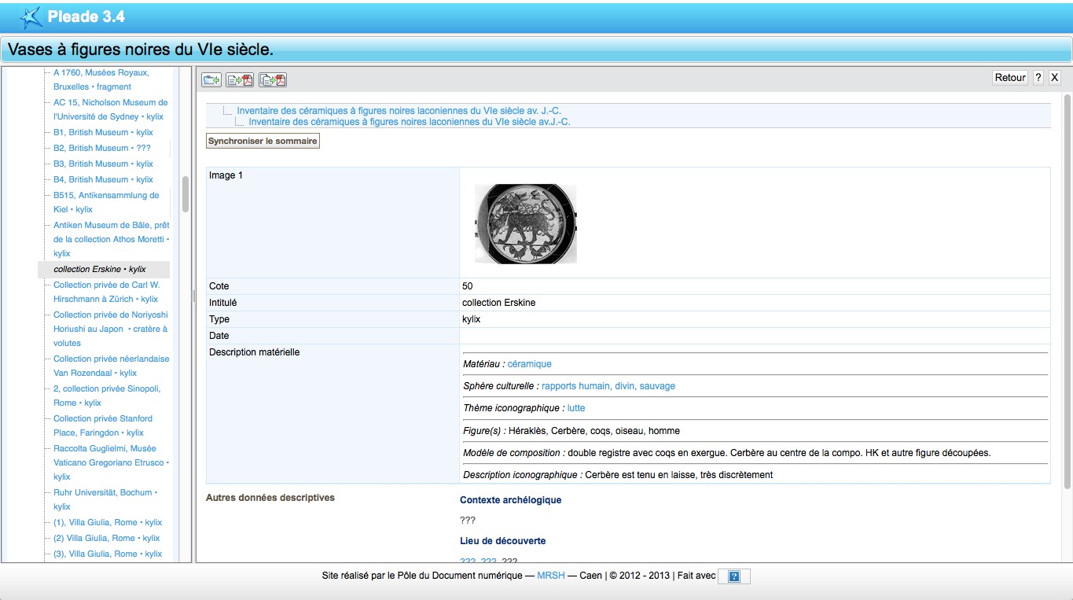Click Synchroniser le sommaire button
This screenshot has width=1073, height=600.
pos(263,142)
